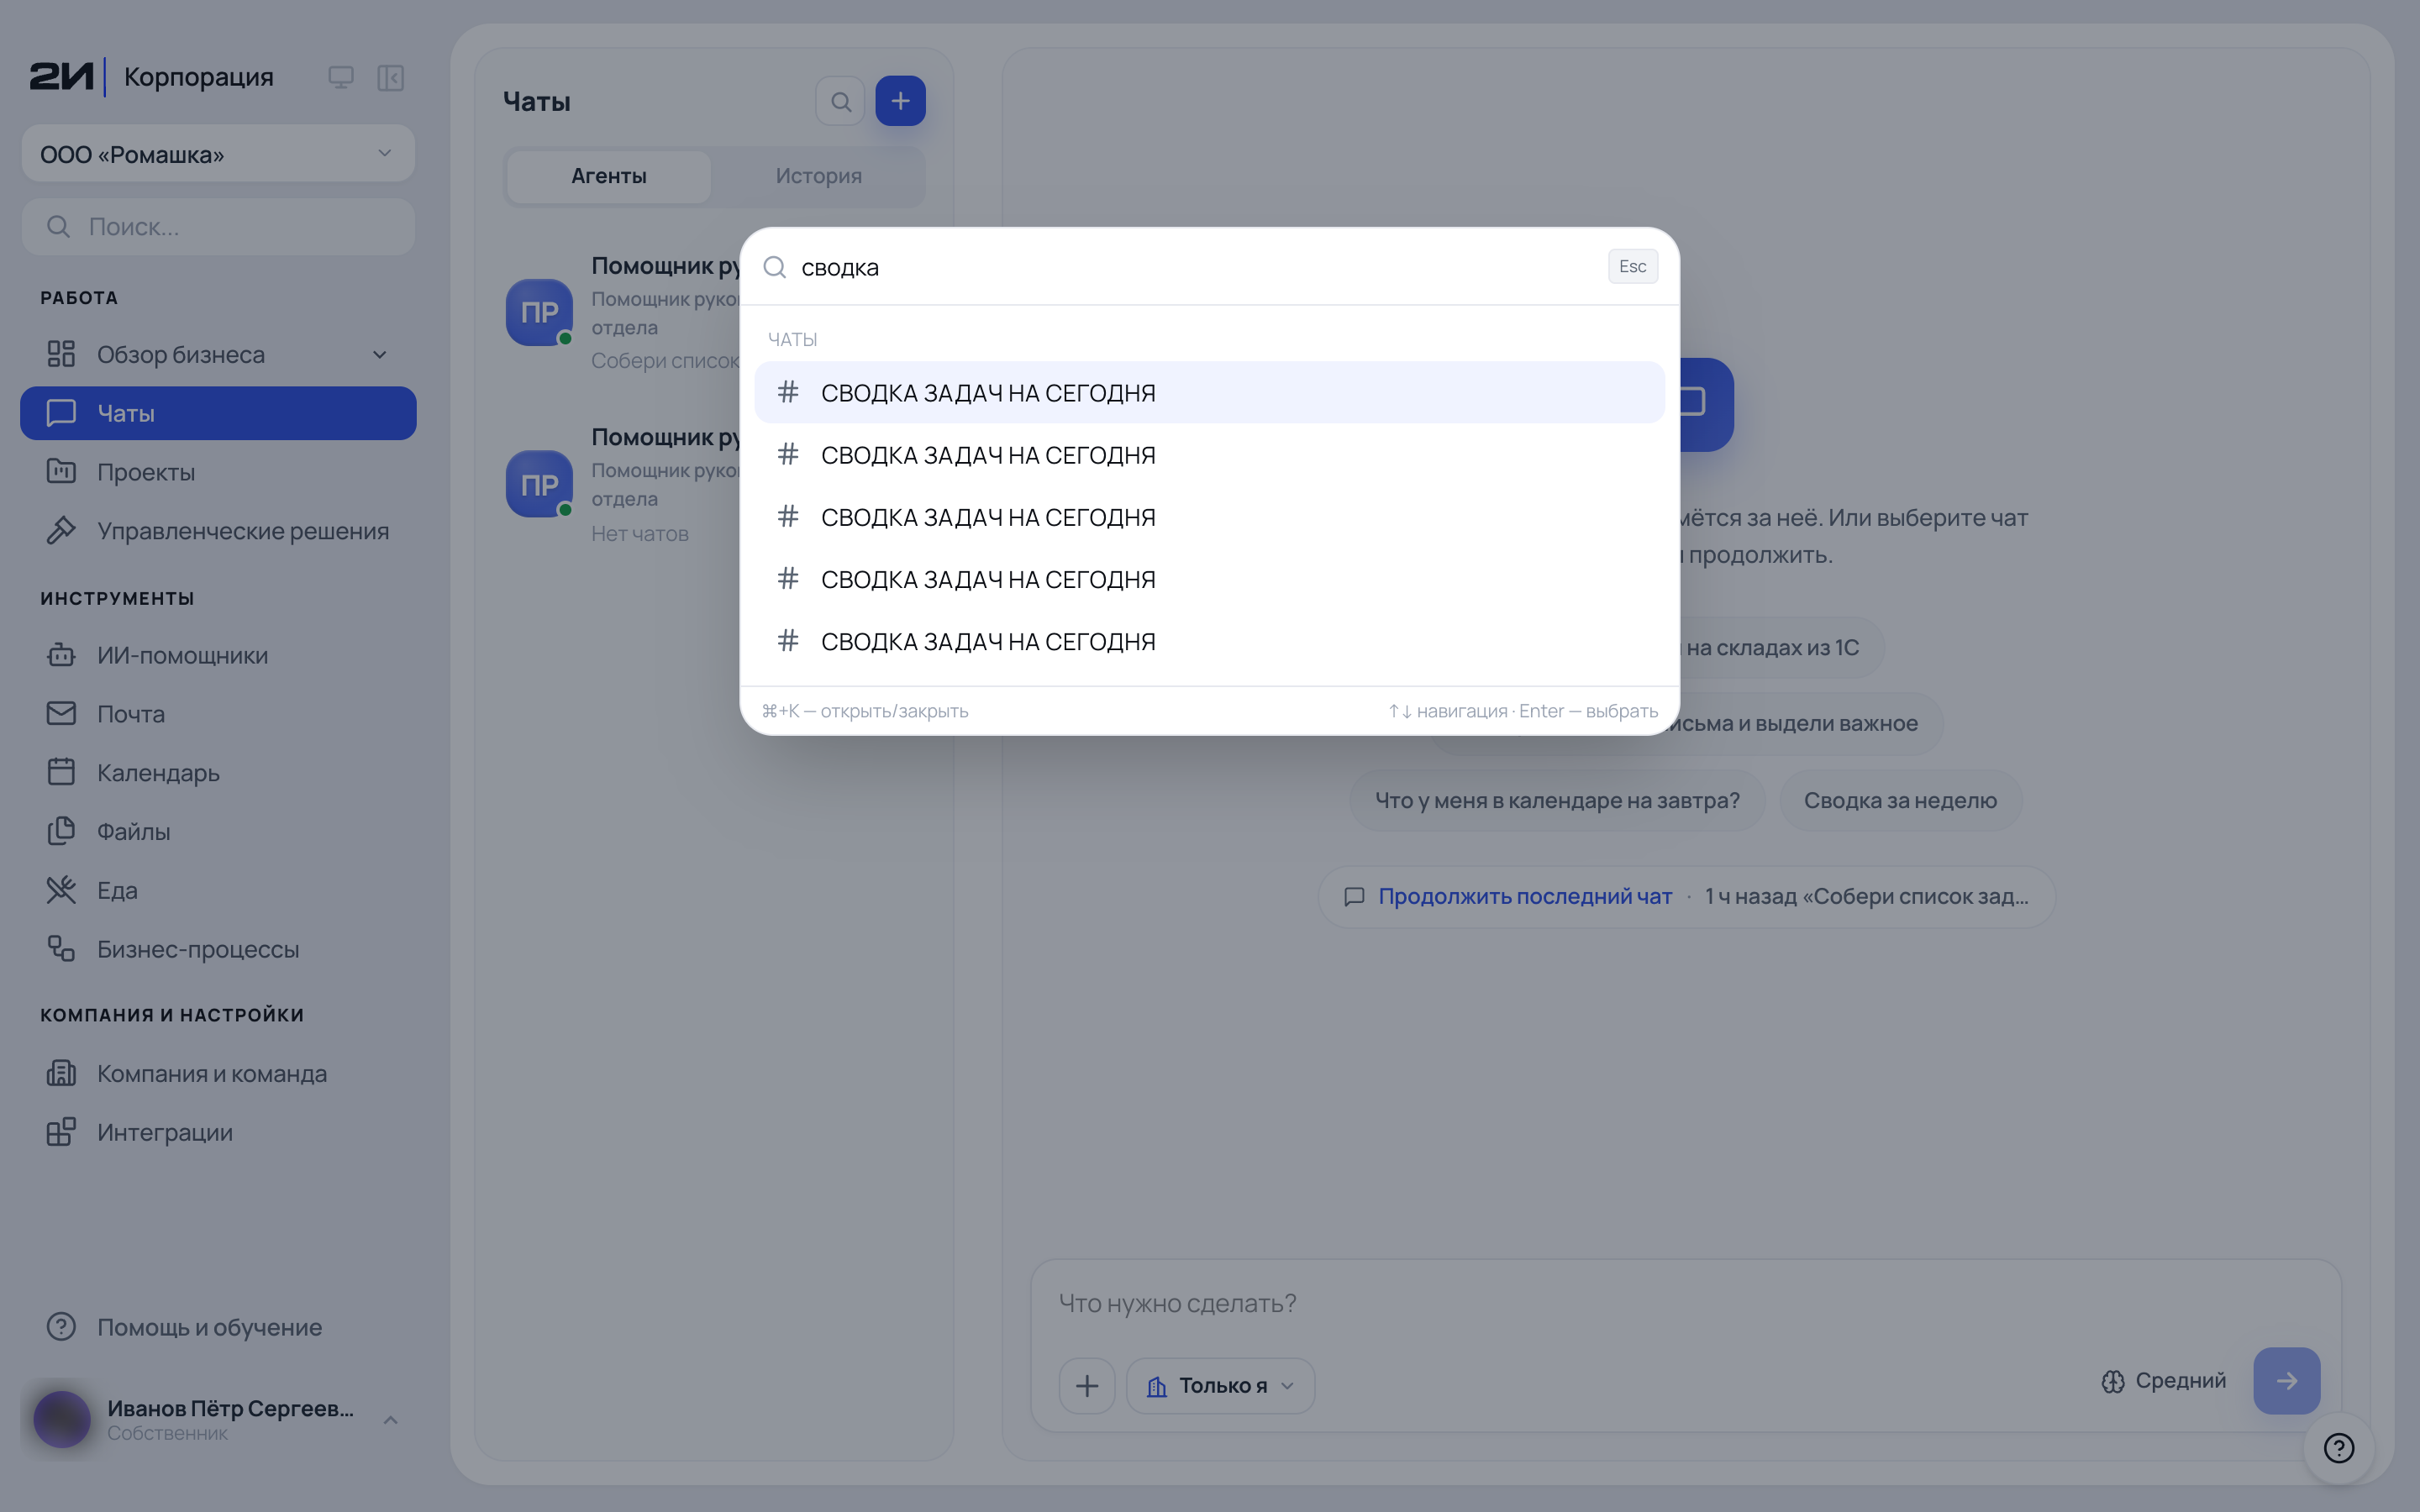Create a new chat with the plus button
Screen dimensions: 2420x1512
point(900,101)
